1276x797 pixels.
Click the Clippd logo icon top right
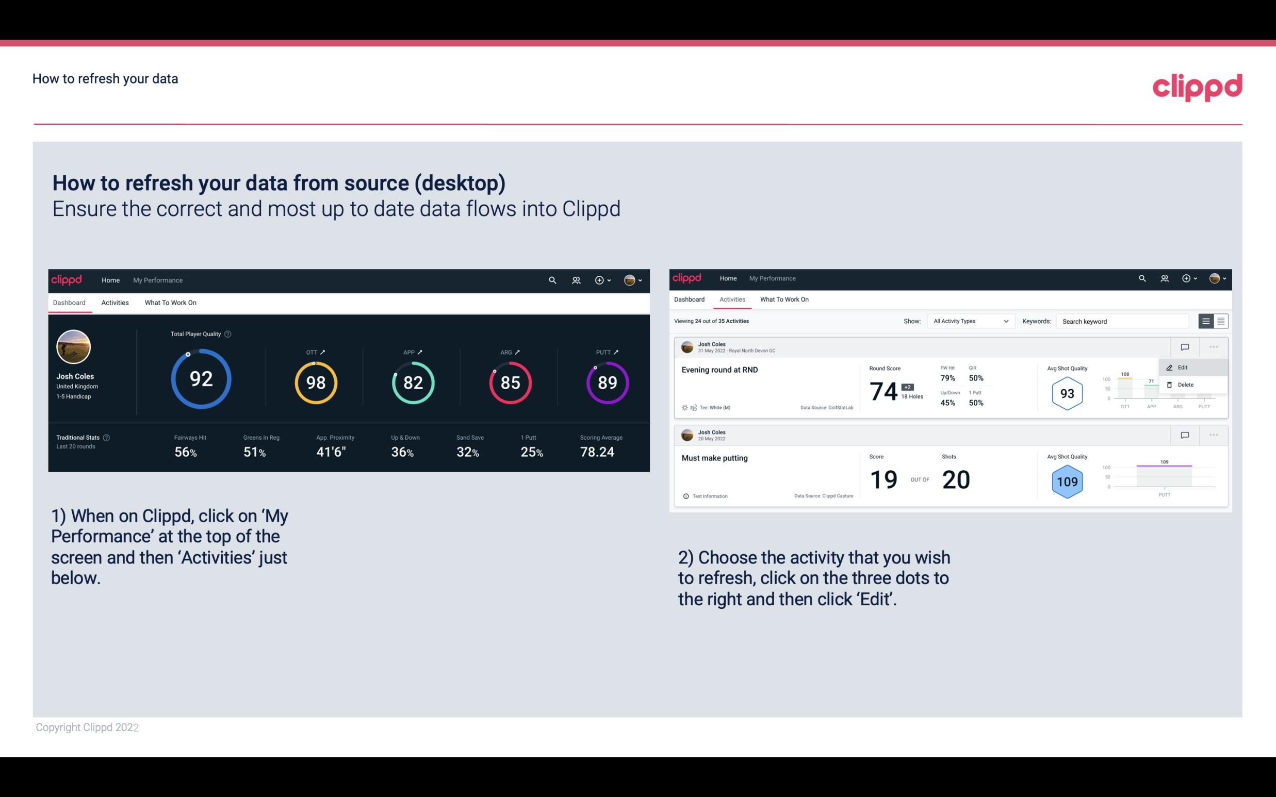[1197, 86]
